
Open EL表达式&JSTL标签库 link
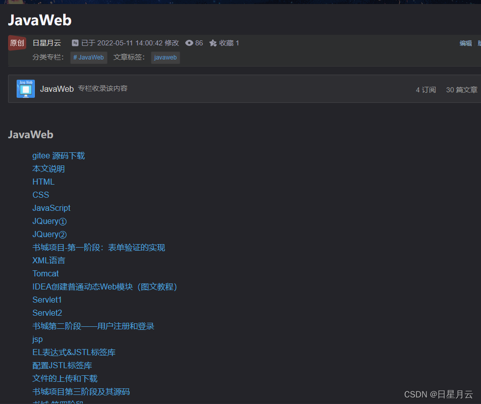click(x=74, y=353)
